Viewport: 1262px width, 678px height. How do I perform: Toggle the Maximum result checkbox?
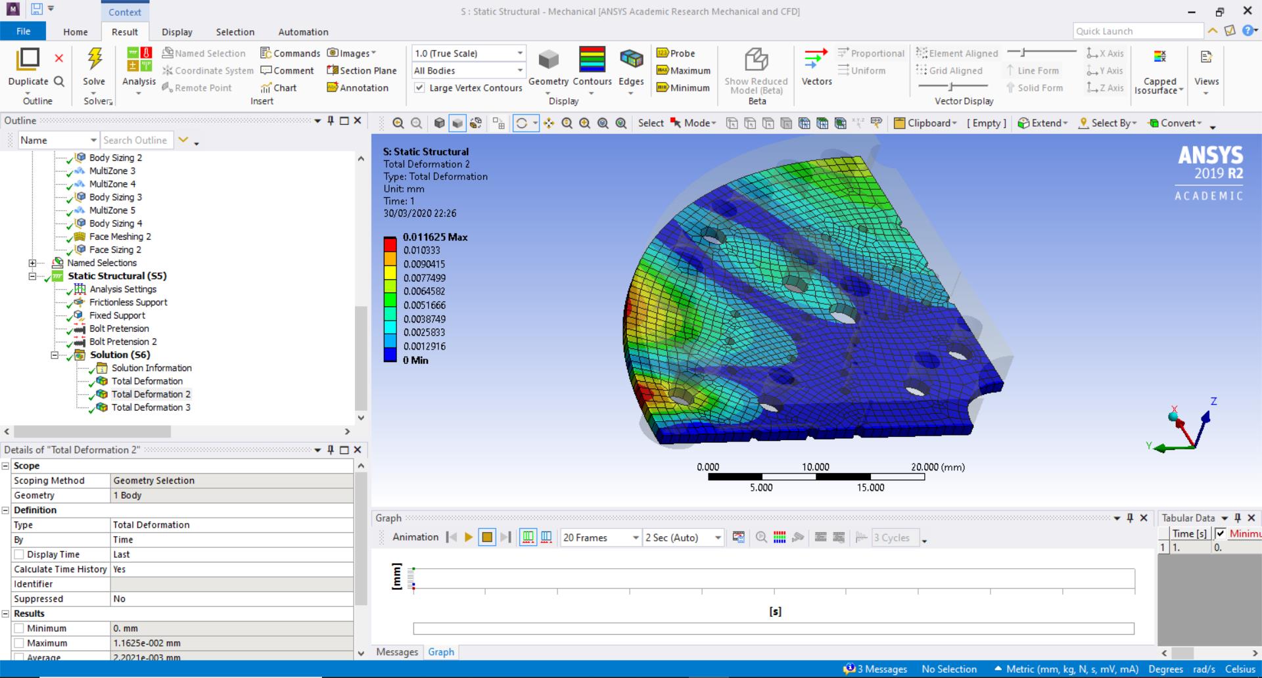coord(19,643)
